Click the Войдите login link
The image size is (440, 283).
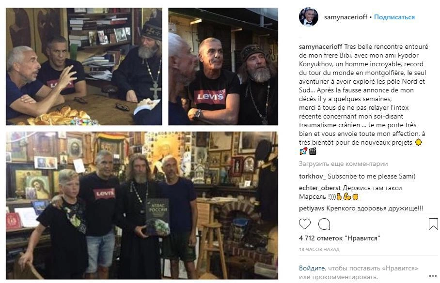tap(312, 268)
